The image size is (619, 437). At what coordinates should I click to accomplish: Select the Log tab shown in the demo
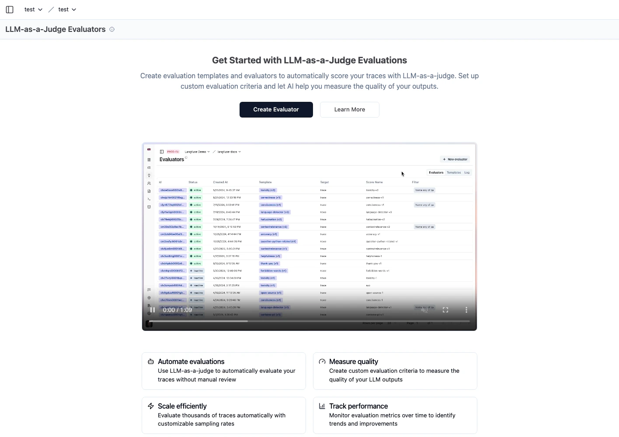tap(467, 172)
